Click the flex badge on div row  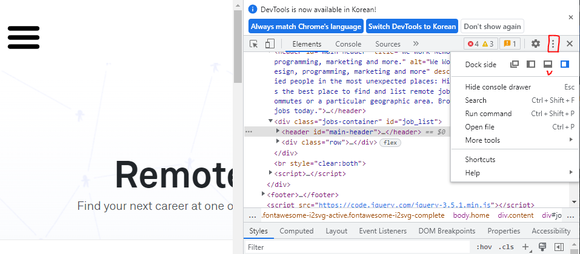(390, 143)
